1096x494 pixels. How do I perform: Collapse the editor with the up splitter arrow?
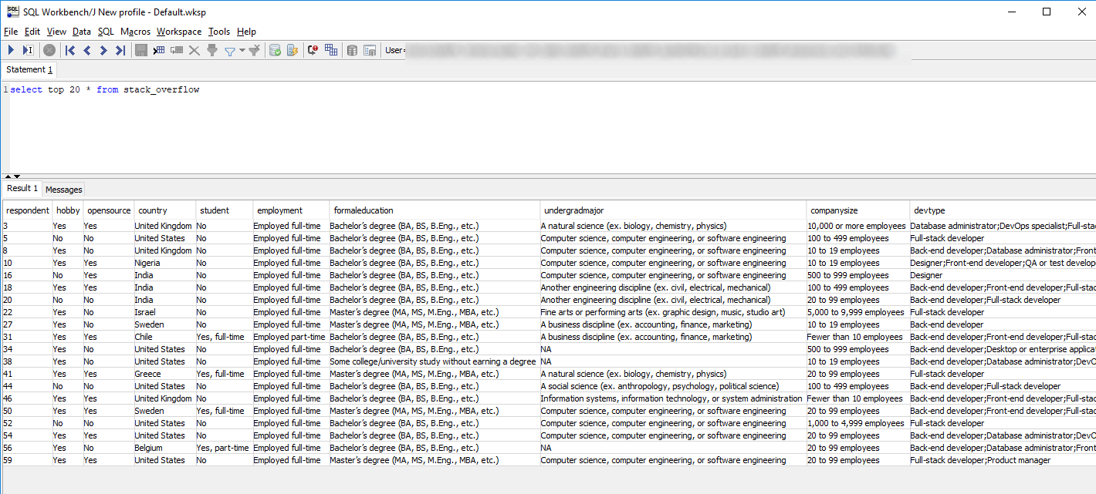click(7, 176)
